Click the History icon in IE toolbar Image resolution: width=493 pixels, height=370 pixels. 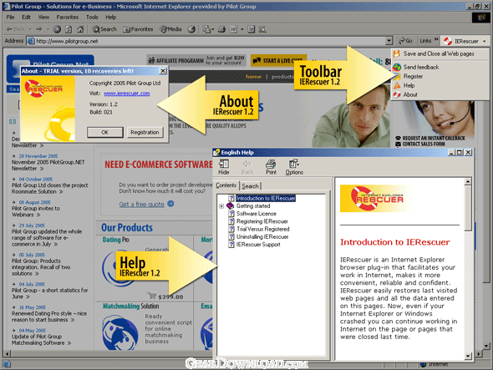pos(191,29)
